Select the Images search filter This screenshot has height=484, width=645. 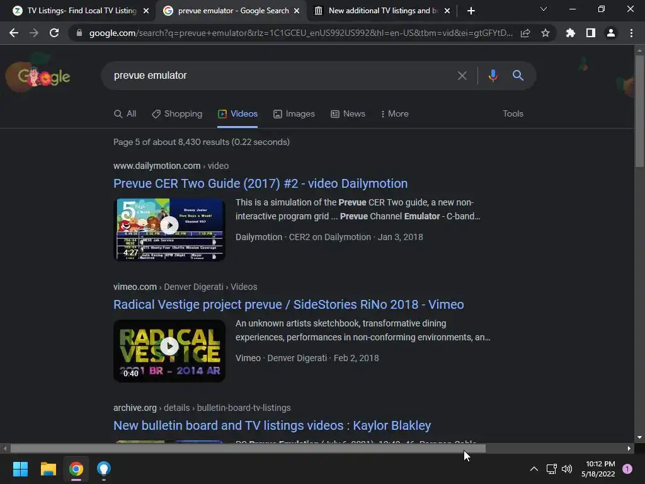294,113
